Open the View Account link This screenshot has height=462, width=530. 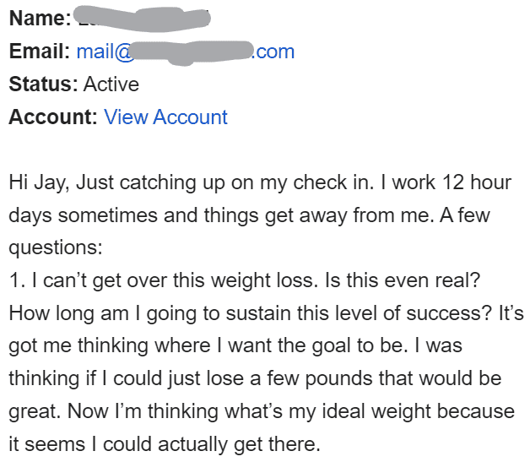coord(165,117)
